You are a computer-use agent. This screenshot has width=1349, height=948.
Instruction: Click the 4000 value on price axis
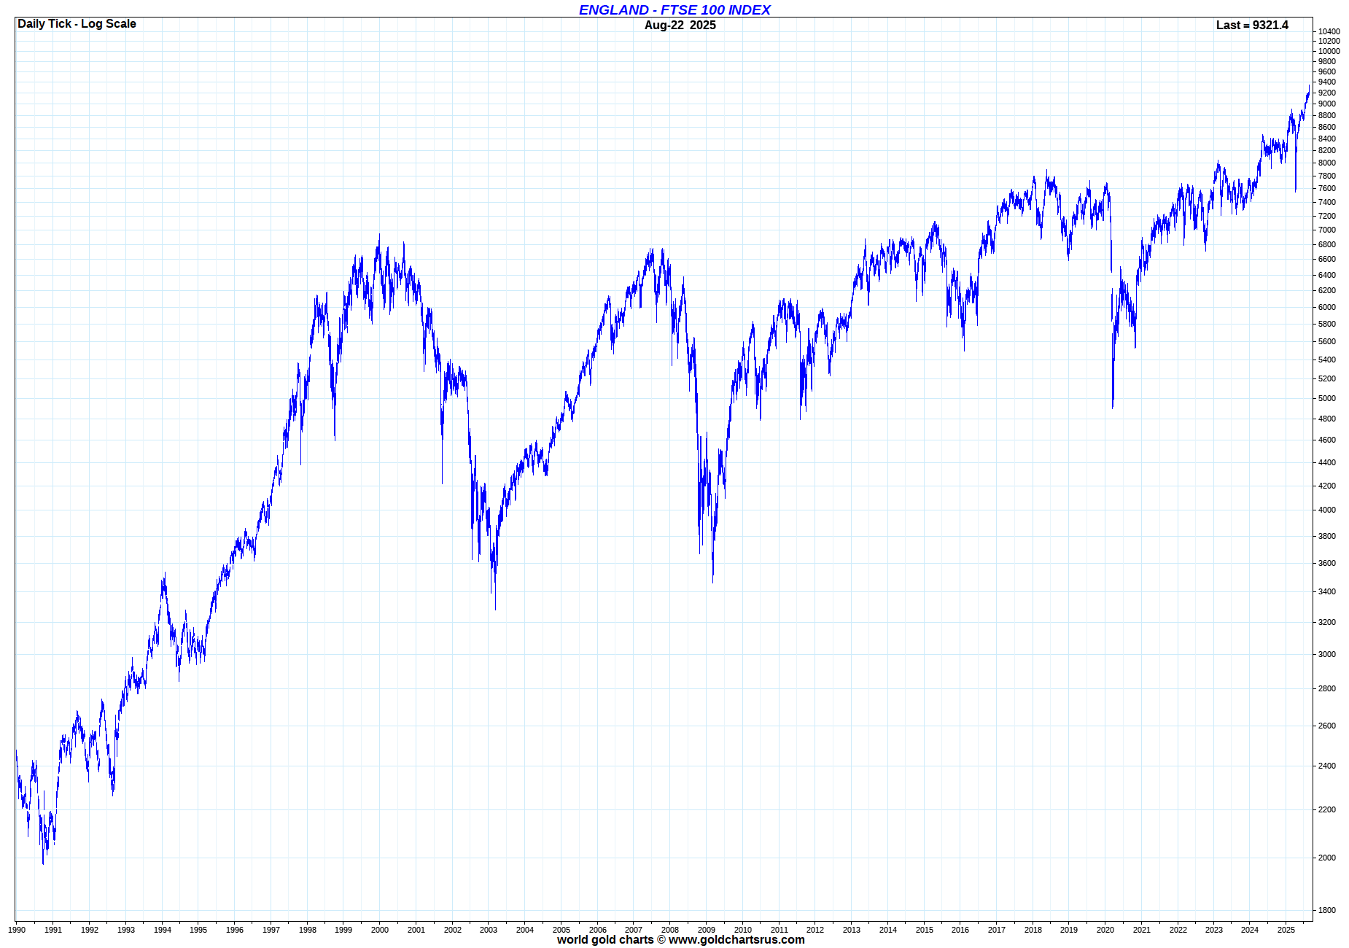point(1327,510)
